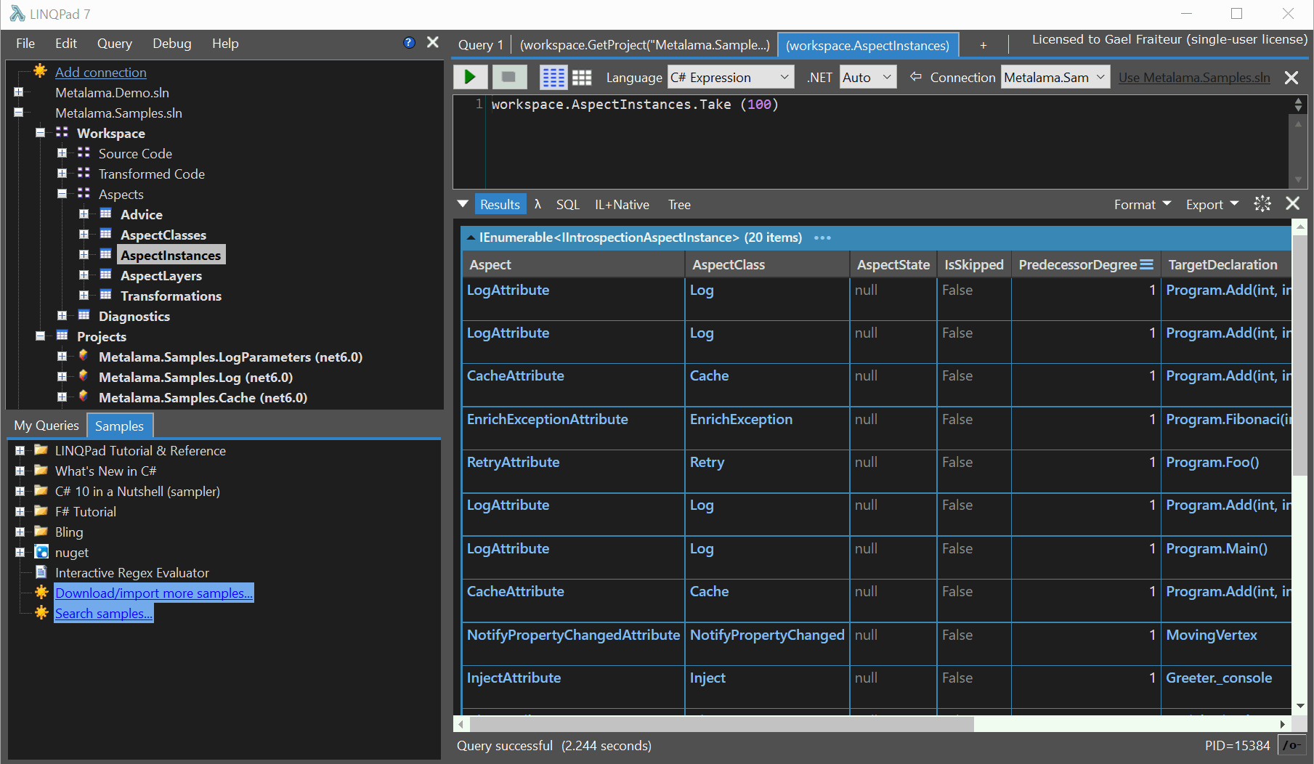Open the Query menu
The height and width of the screenshot is (764, 1314).
(115, 44)
